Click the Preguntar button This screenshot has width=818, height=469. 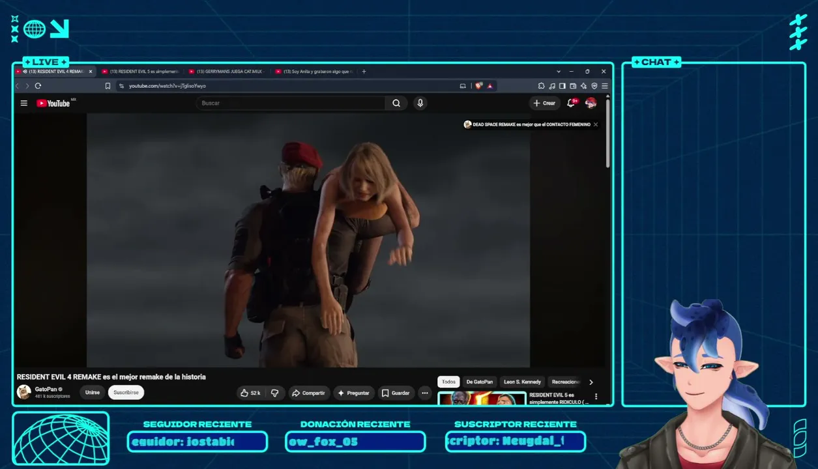click(354, 393)
